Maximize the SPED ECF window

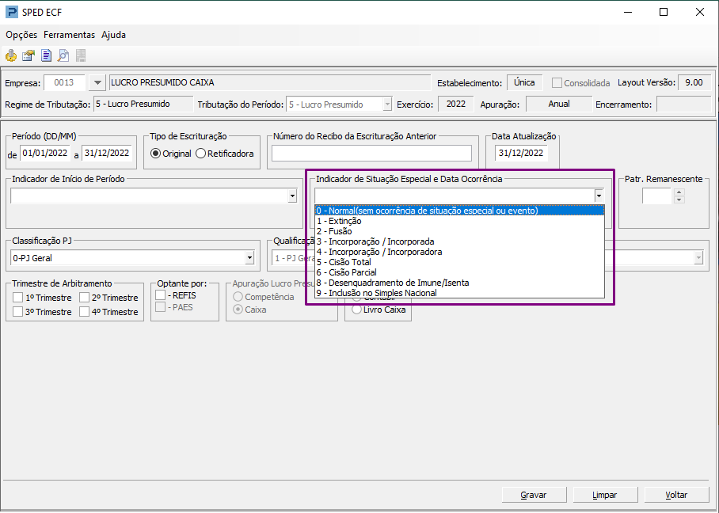click(664, 12)
